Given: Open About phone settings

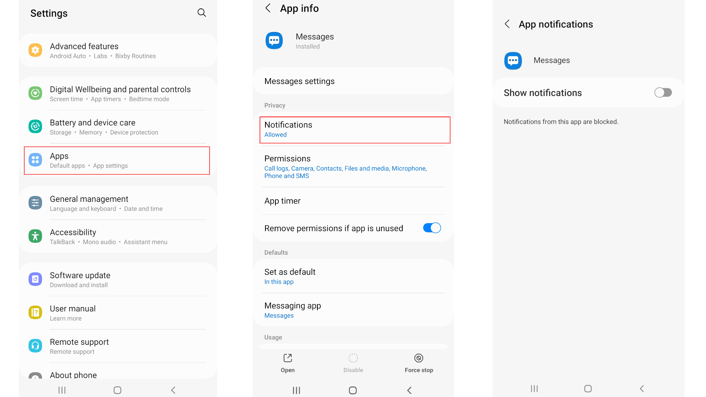Looking at the screenshot, I should 73,375.
